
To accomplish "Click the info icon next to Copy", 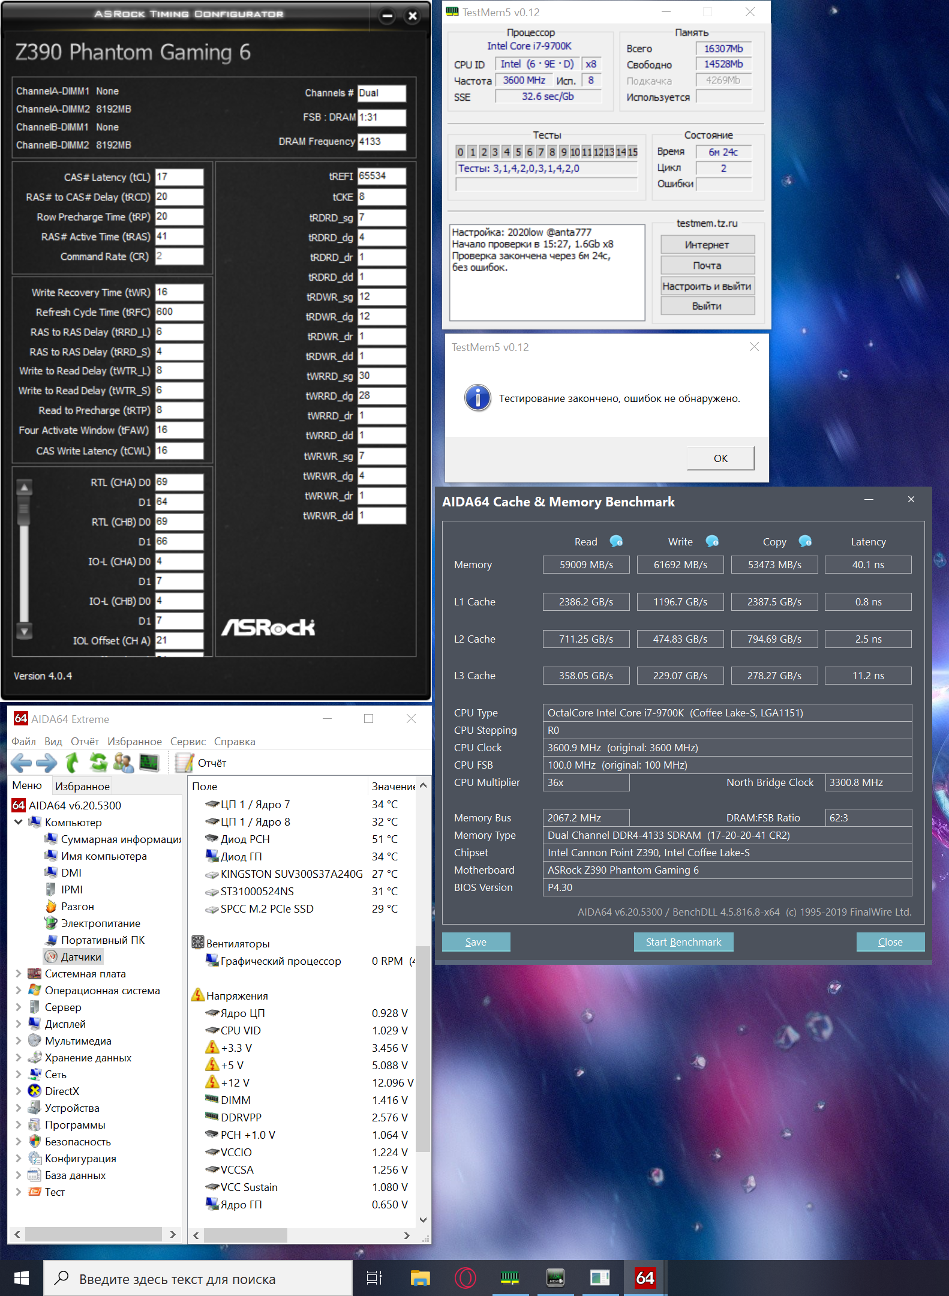I will click(x=805, y=541).
